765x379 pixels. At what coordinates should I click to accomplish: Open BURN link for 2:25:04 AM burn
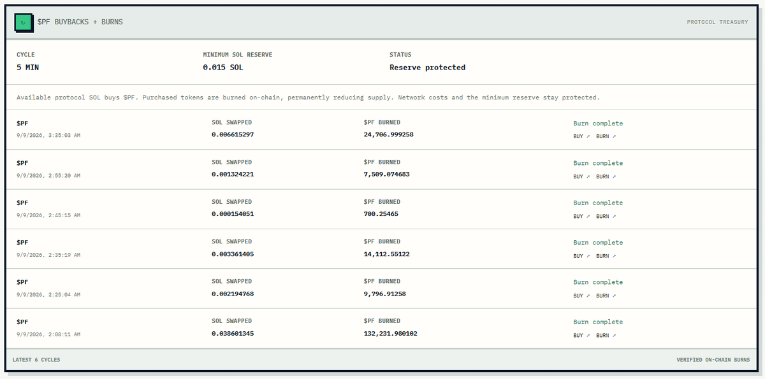(606, 296)
